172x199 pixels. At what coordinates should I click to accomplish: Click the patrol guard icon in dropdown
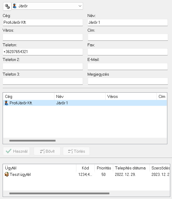[x=15, y=6]
